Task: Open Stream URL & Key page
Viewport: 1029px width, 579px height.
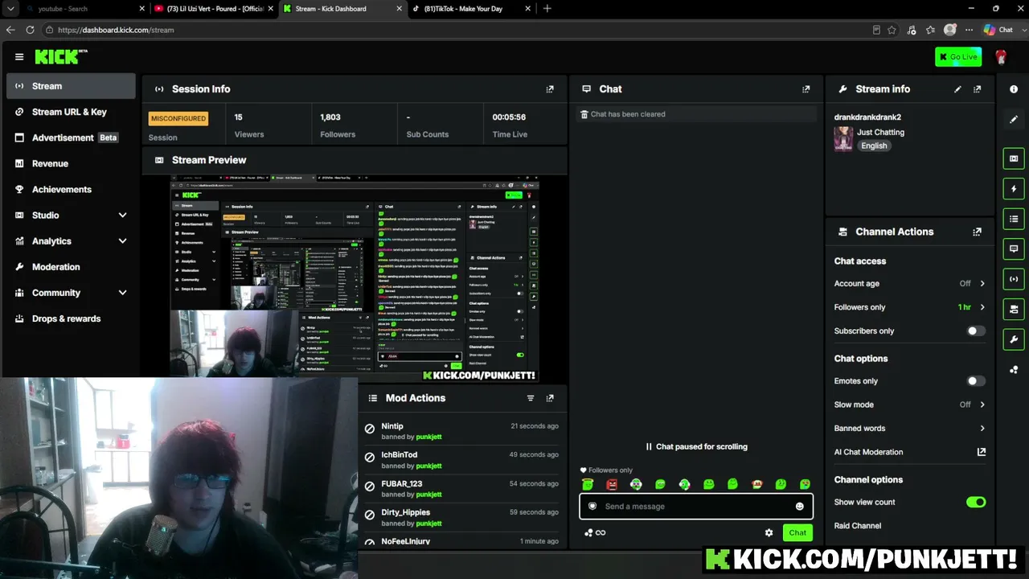Action: [71, 112]
